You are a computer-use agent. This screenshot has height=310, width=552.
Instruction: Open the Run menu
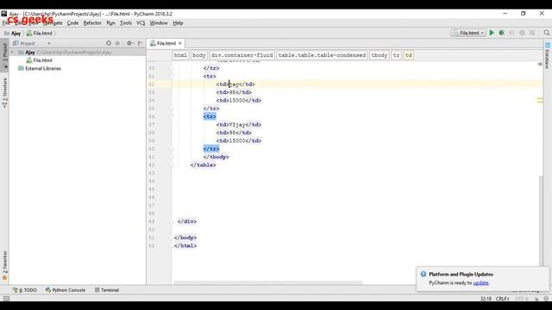pyautogui.click(x=110, y=23)
